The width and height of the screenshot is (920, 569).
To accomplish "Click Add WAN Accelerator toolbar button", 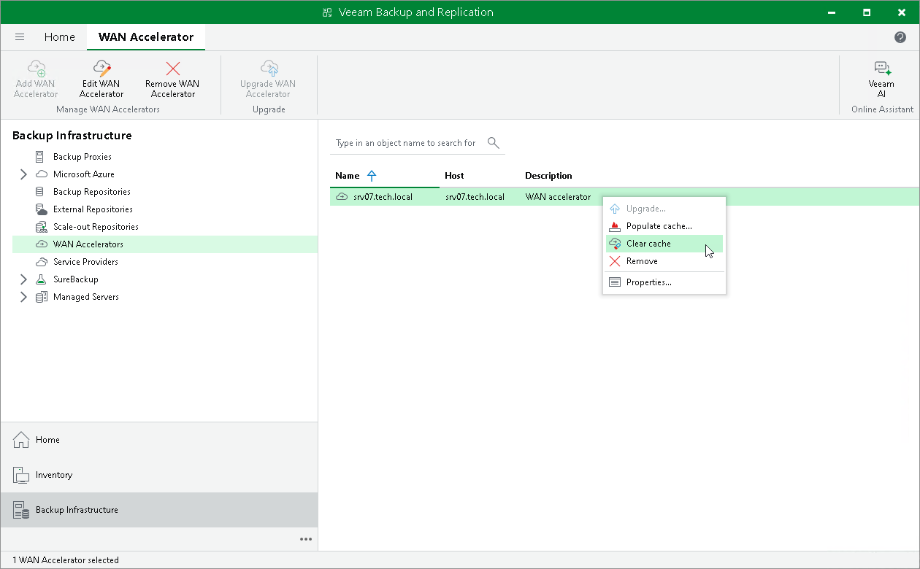I will click(36, 79).
